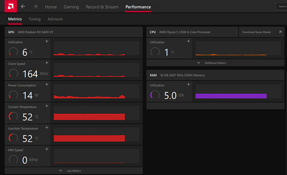Click the GPU Clock Speed graph
The width and height of the screenshot is (287, 175).
96,70
